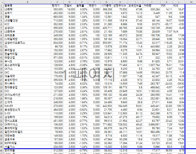Select column K header
196x154 pixels.
pos(167,2)
